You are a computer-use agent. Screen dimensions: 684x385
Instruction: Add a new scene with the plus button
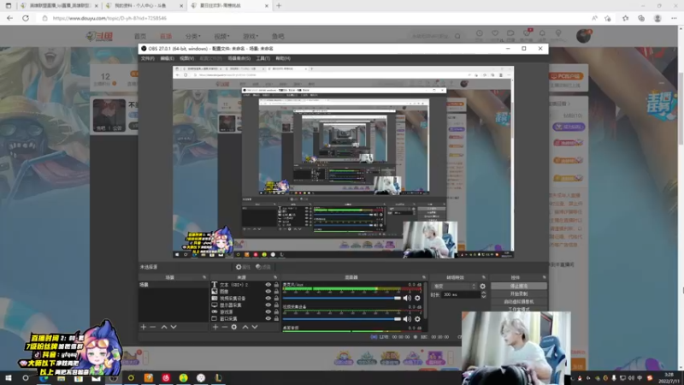tap(143, 327)
